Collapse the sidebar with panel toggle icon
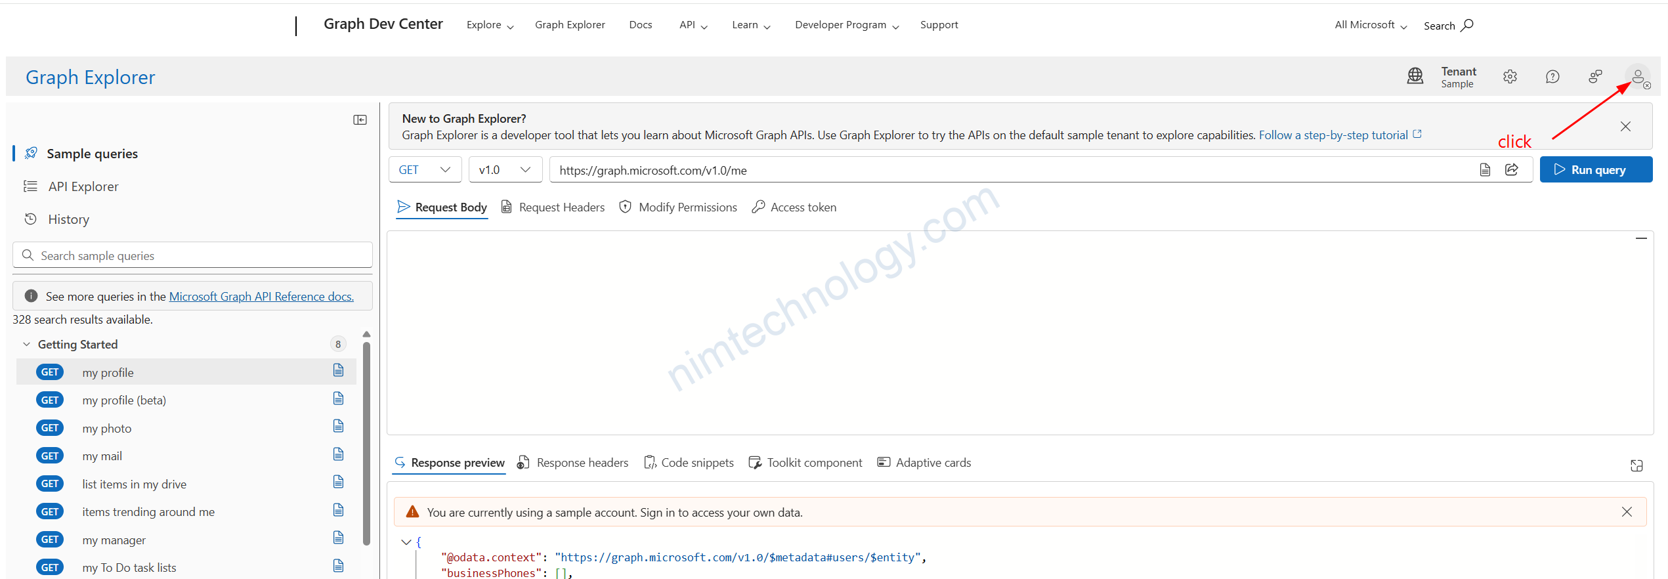The height and width of the screenshot is (579, 1668). coord(360,119)
